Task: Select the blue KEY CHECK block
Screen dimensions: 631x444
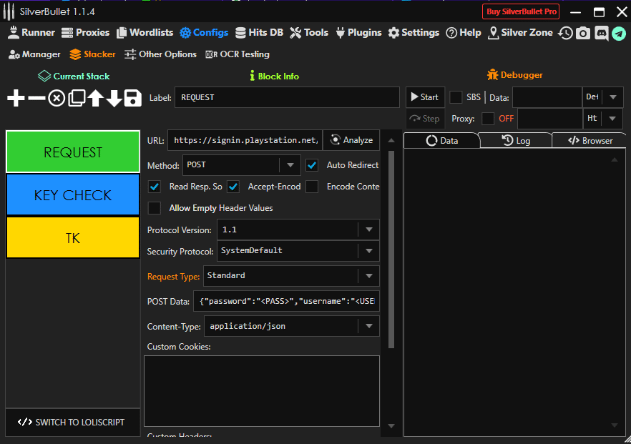Action: point(73,195)
